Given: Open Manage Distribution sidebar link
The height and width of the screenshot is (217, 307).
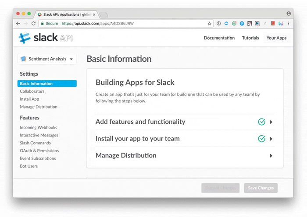Looking at the screenshot, I should click(39, 107).
